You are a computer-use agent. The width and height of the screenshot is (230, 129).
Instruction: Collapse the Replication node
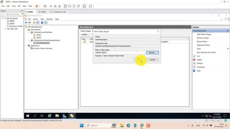pyautogui.click(x=26, y=46)
